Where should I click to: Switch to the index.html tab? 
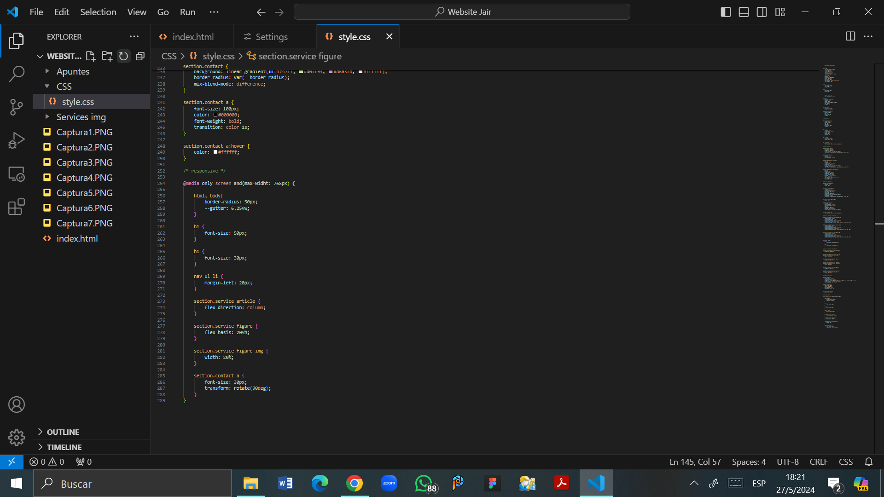[192, 37]
